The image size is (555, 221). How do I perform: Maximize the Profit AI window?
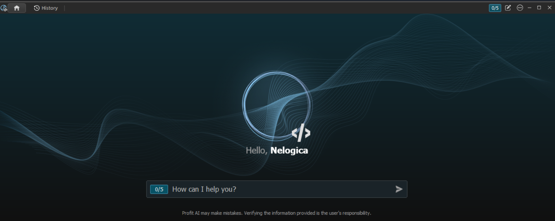(539, 8)
